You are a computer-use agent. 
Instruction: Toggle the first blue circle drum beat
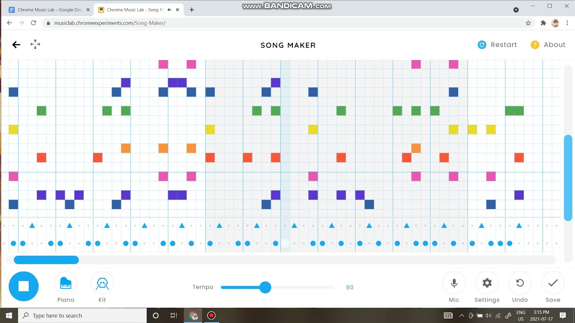tap(13, 244)
